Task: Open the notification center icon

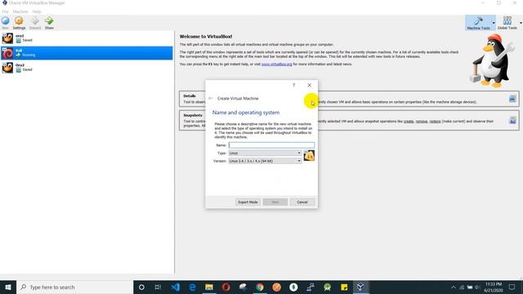Action: point(512,287)
